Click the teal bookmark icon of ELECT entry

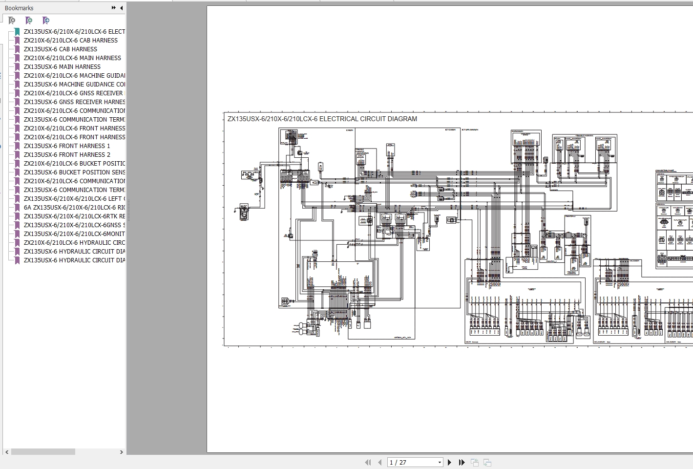[17, 32]
